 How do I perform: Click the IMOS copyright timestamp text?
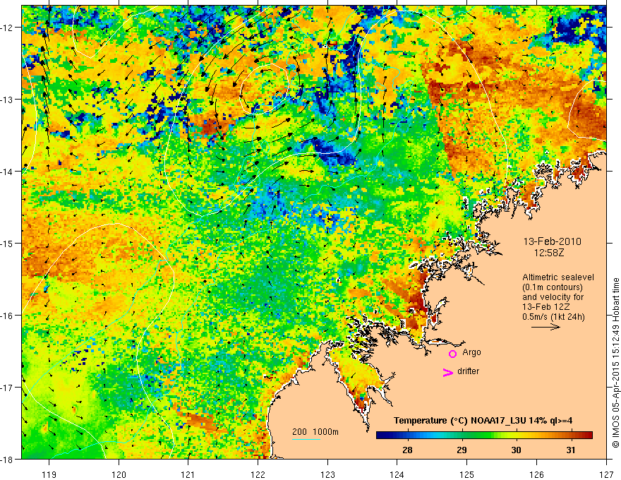pyautogui.click(x=615, y=364)
